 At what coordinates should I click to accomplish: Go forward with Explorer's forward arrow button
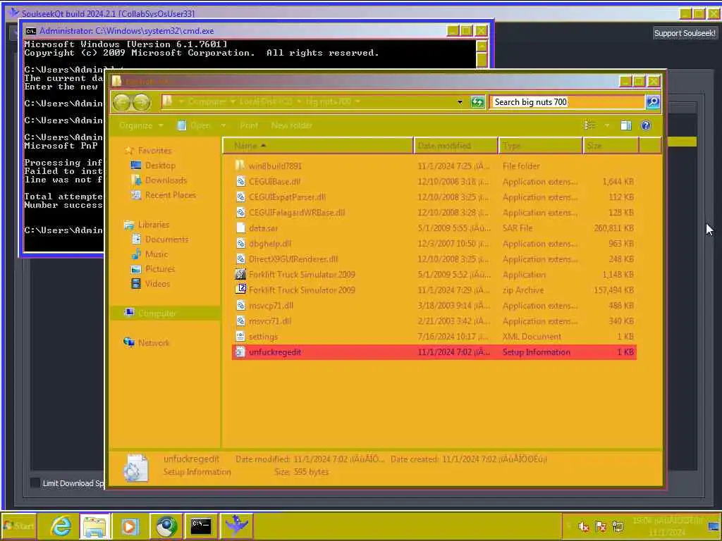(141, 102)
